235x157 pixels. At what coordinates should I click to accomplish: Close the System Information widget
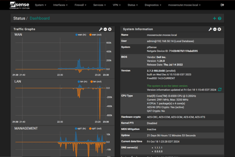point(219,29)
